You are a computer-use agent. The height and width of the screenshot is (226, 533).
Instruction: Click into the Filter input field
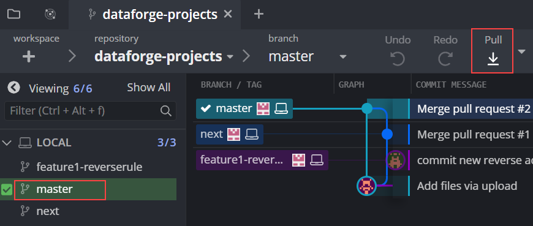point(83,110)
